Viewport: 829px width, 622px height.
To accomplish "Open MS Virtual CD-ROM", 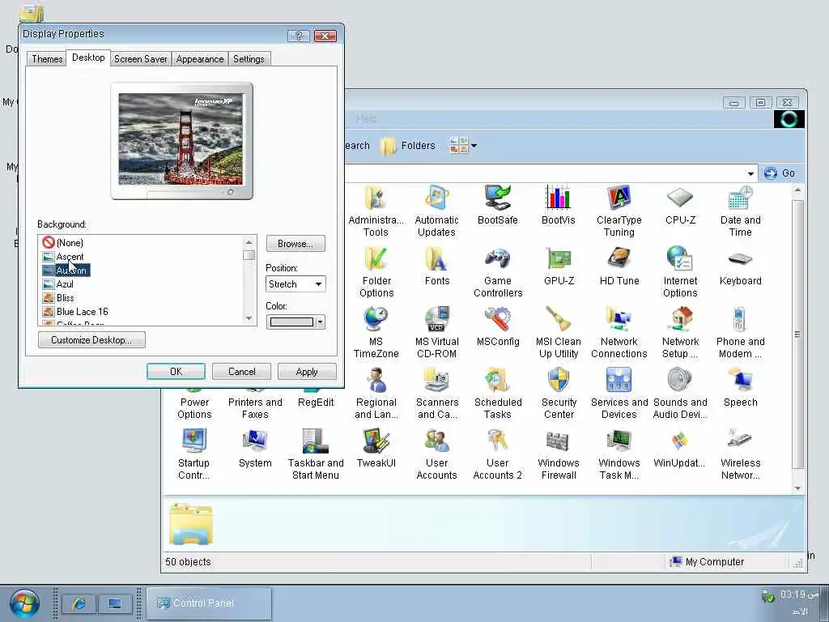I will point(436,333).
